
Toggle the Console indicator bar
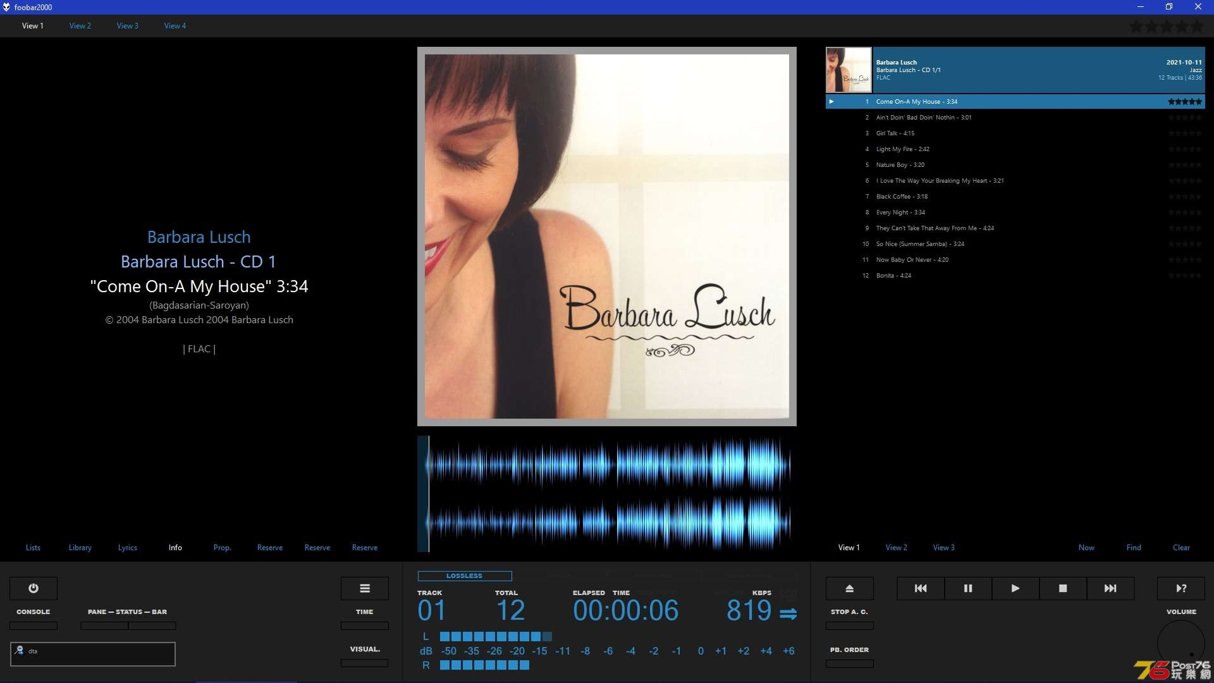click(34, 625)
